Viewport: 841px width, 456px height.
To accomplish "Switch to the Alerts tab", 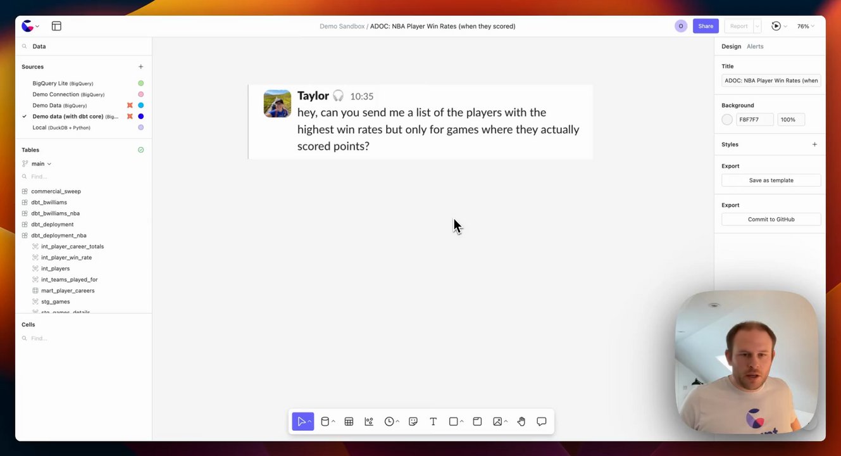I will point(755,46).
